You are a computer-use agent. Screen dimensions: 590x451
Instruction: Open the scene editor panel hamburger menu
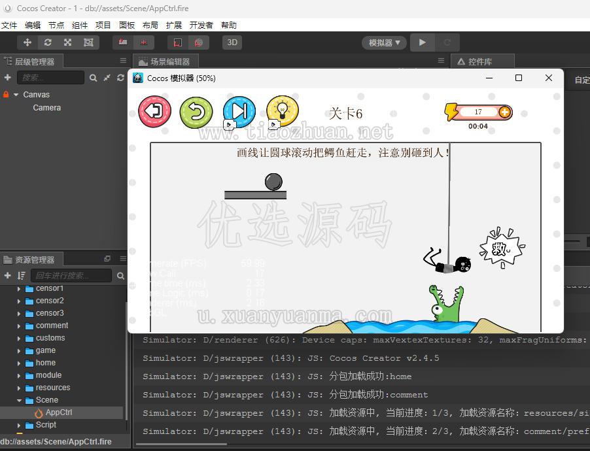pos(441,61)
